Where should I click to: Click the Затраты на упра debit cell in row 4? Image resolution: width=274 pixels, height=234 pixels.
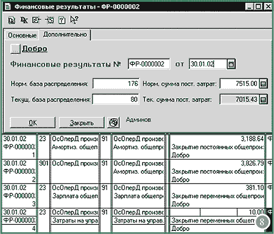[75, 221]
